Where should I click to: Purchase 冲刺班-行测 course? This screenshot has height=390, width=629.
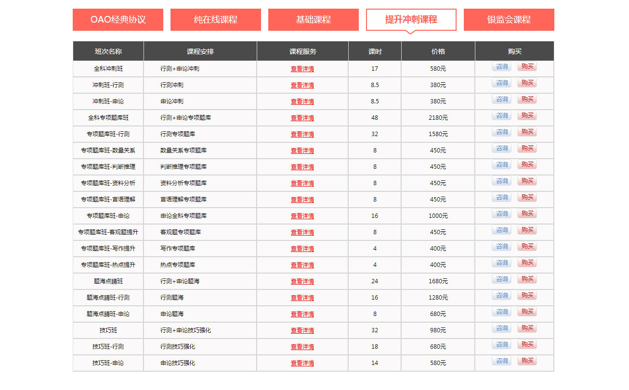pos(527,83)
